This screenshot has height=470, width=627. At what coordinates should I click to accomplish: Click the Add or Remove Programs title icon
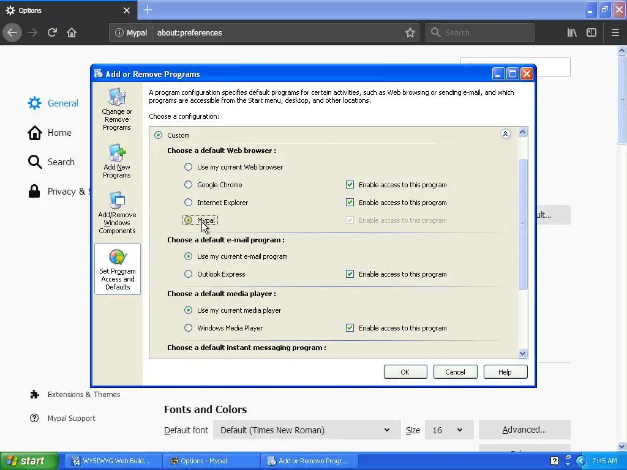[x=99, y=73]
